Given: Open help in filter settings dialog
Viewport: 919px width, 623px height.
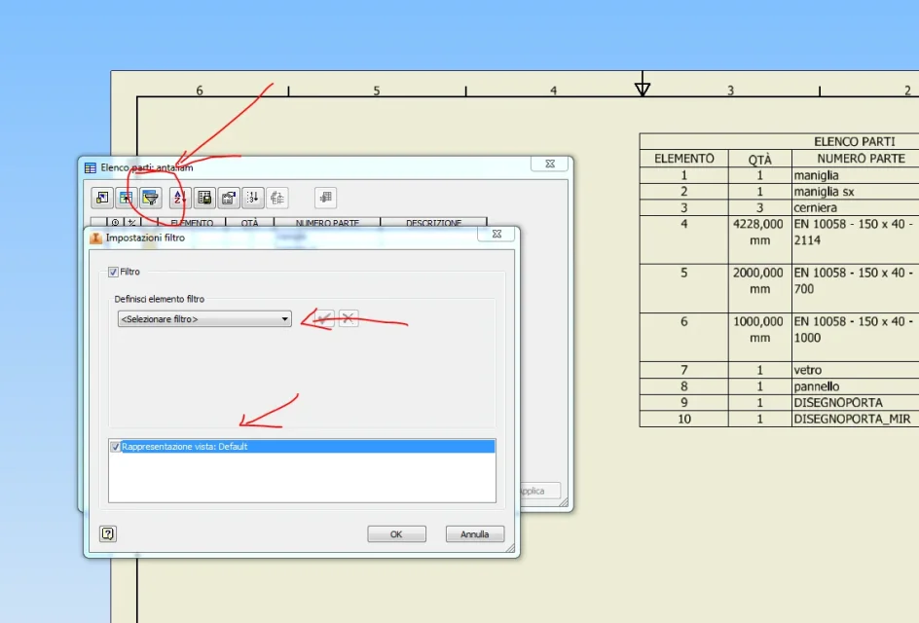Looking at the screenshot, I should tap(108, 533).
